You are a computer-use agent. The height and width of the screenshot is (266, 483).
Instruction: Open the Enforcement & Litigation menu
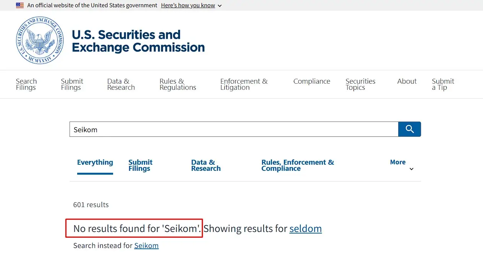click(x=244, y=84)
